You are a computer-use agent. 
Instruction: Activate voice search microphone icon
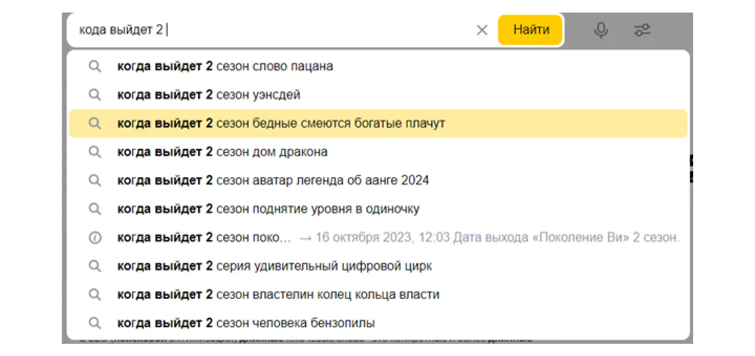601,30
